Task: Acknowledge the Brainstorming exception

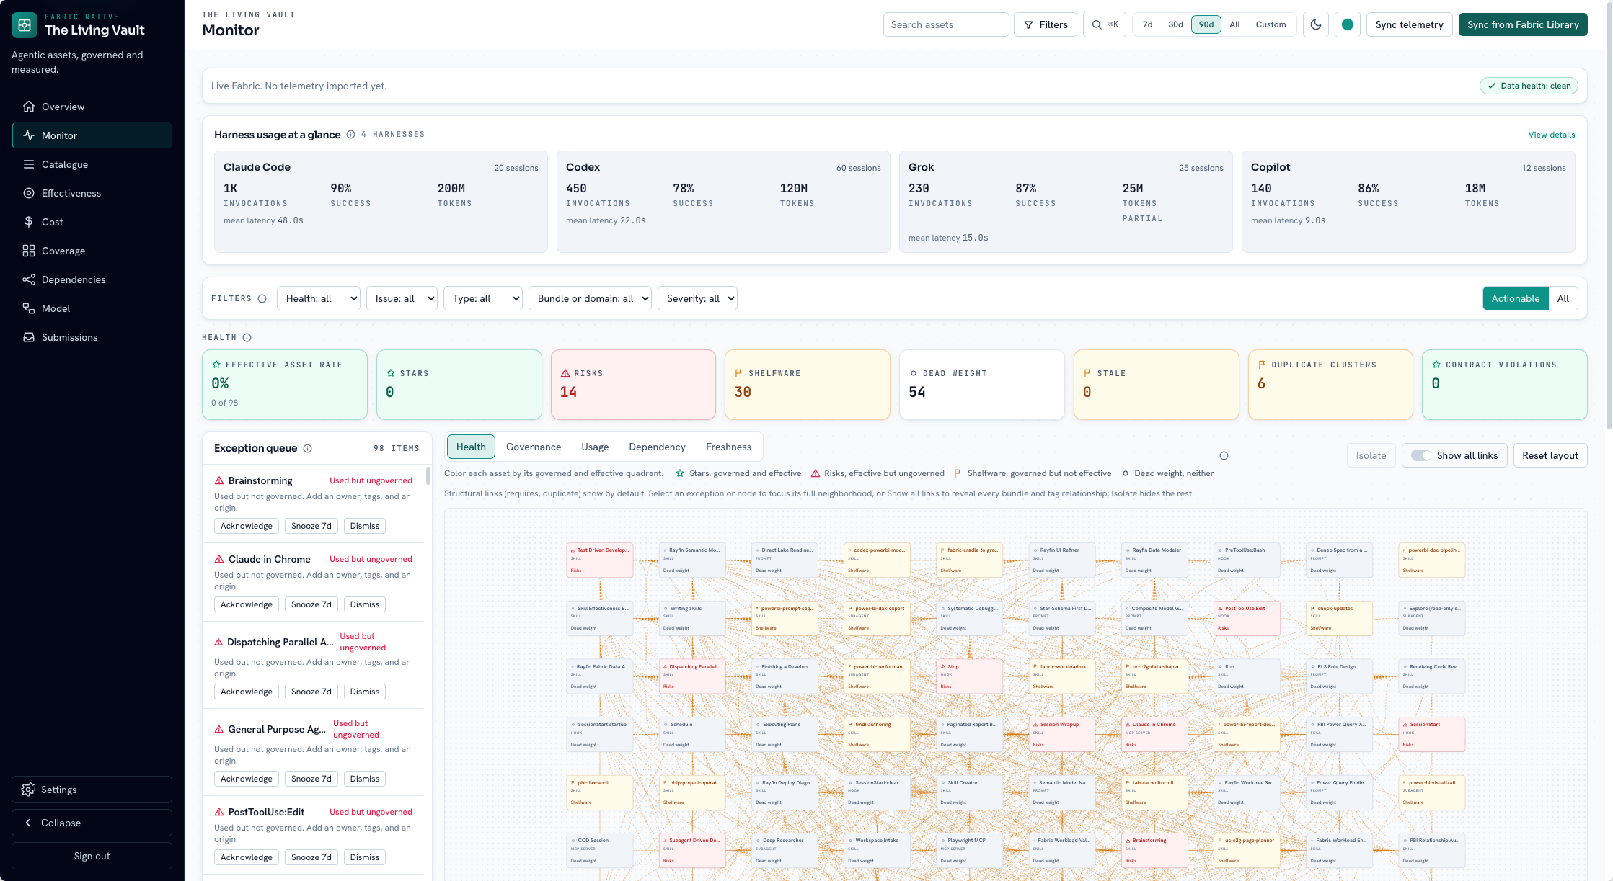Action: coord(247,526)
